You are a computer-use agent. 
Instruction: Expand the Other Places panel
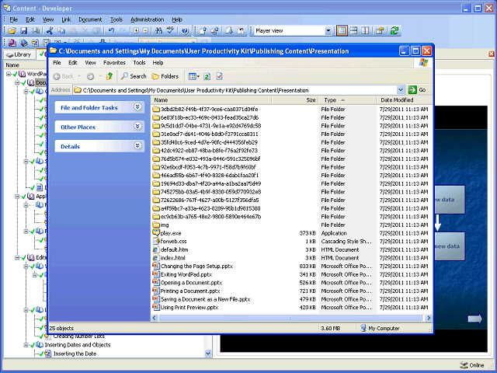click(x=137, y=126)
